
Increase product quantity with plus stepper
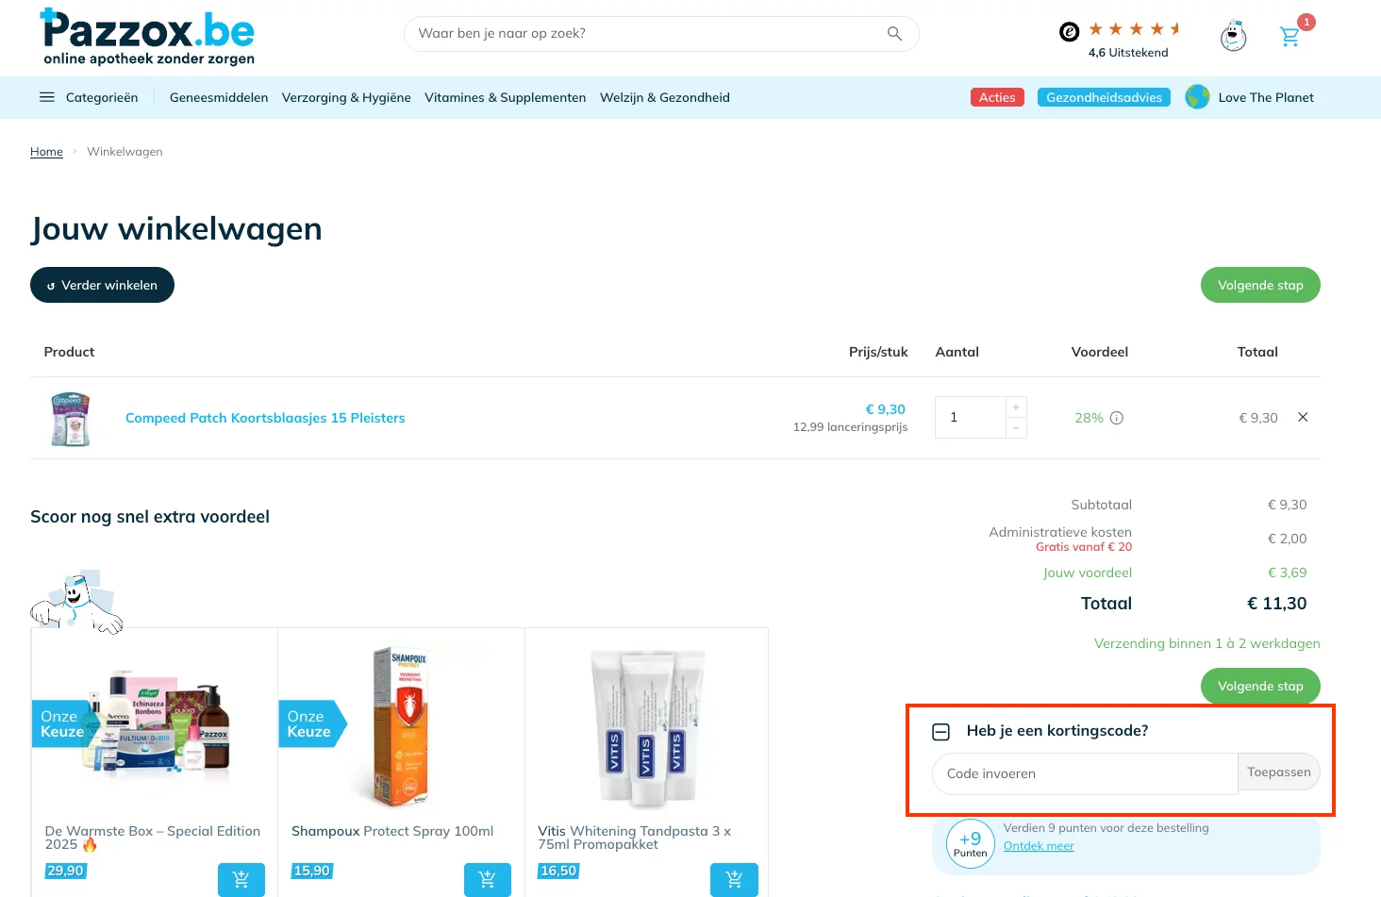tap(1016, 407)
